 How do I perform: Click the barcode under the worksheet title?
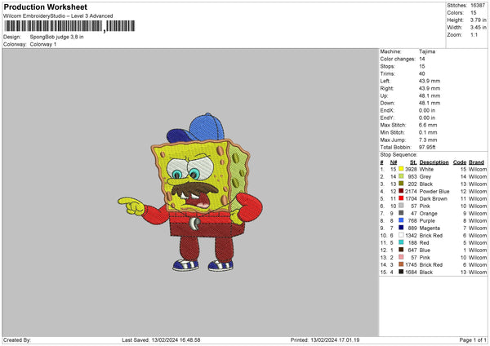coord(69,26)
